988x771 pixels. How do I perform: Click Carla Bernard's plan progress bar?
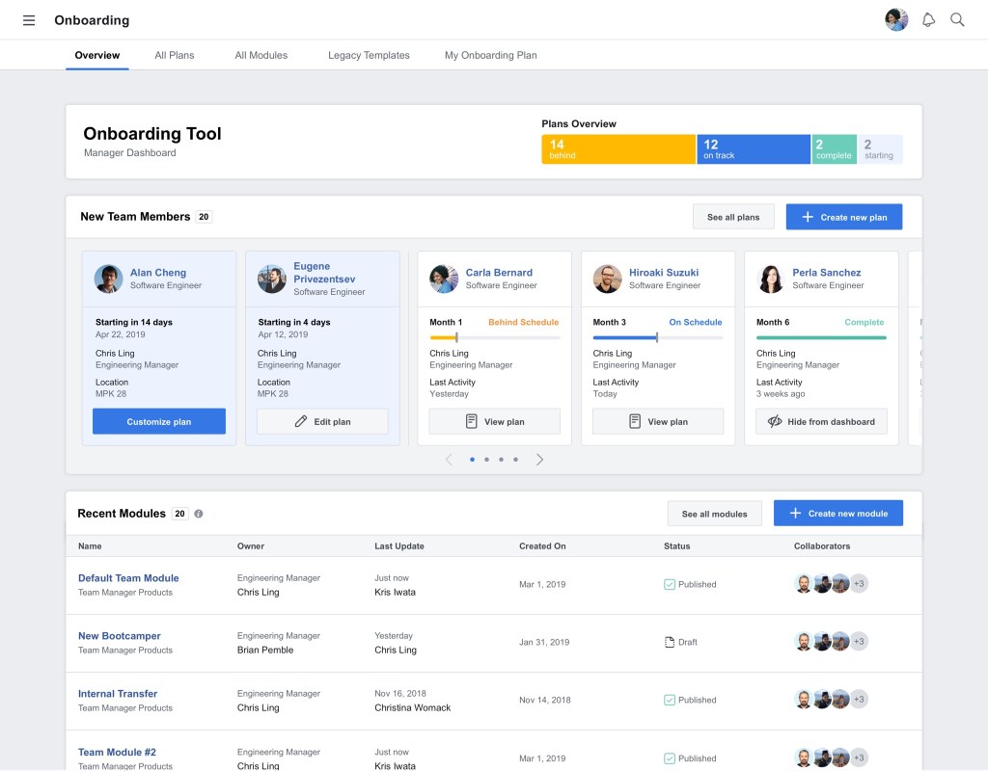494,338
